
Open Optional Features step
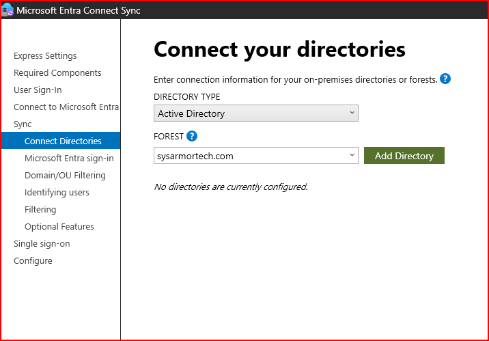click(x=59, y=226)
